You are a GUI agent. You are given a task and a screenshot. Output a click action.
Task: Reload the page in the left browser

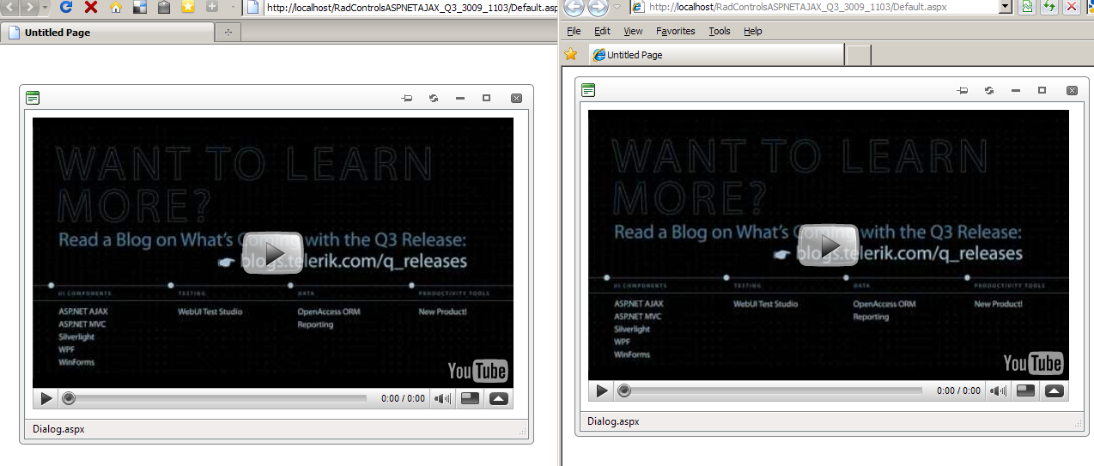[66, 7]
